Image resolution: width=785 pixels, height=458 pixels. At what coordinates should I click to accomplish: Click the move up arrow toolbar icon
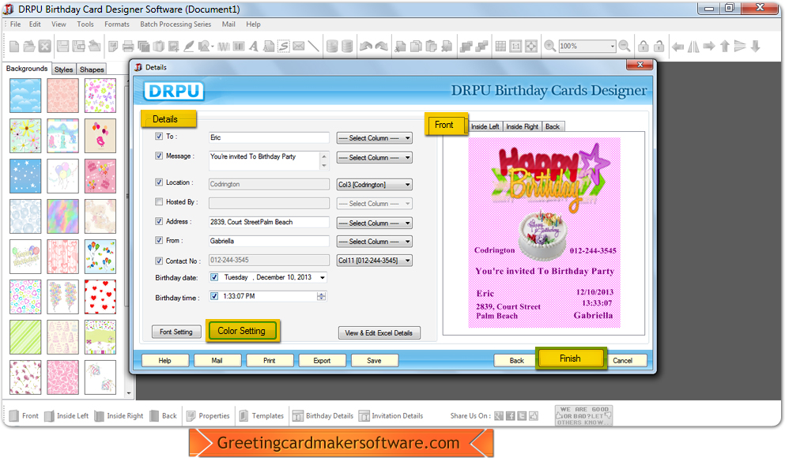[724, 47]
